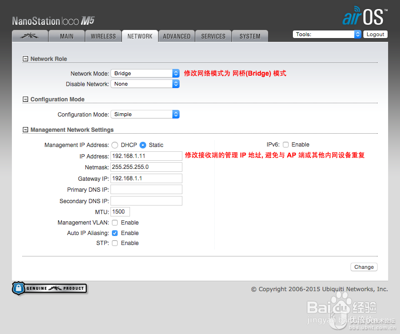This screenshot has width=400, height=334.
Task: Click the MTU input field
Action: point(120,212)
